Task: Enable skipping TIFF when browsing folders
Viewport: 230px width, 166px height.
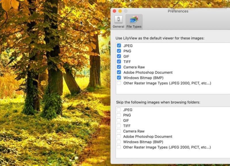Action: (119, 126)
